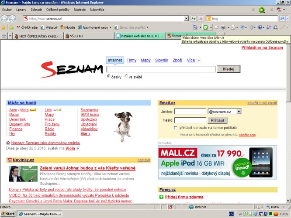Click the browser Back arrow button
291x218 pixels.
click(x=4, y=18)
